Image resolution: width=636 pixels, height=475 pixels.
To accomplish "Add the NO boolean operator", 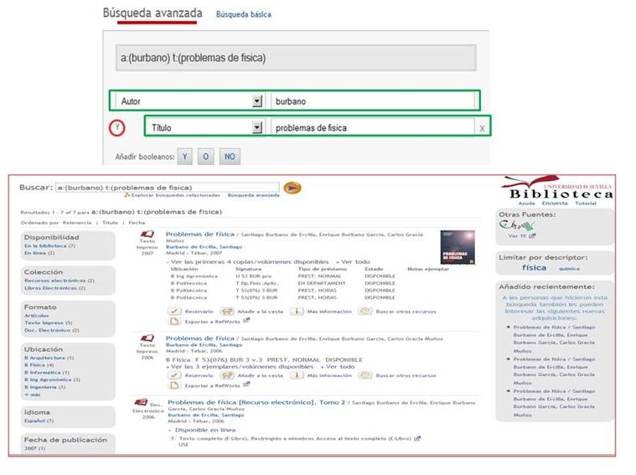I will (x=230, y=157).
